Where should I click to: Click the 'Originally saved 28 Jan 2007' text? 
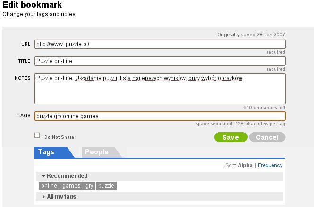(x=251, y=34)
